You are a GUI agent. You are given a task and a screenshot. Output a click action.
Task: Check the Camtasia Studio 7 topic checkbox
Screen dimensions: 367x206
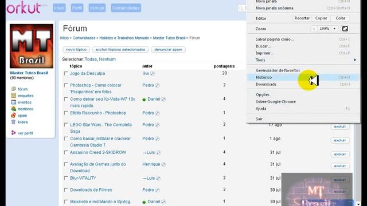[66, 138]
